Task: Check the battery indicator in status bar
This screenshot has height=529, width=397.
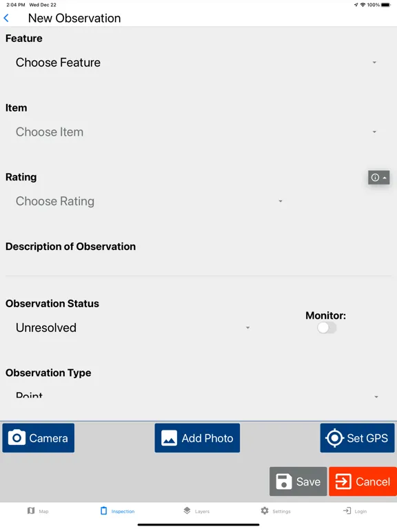Action: tap(385, 5)
